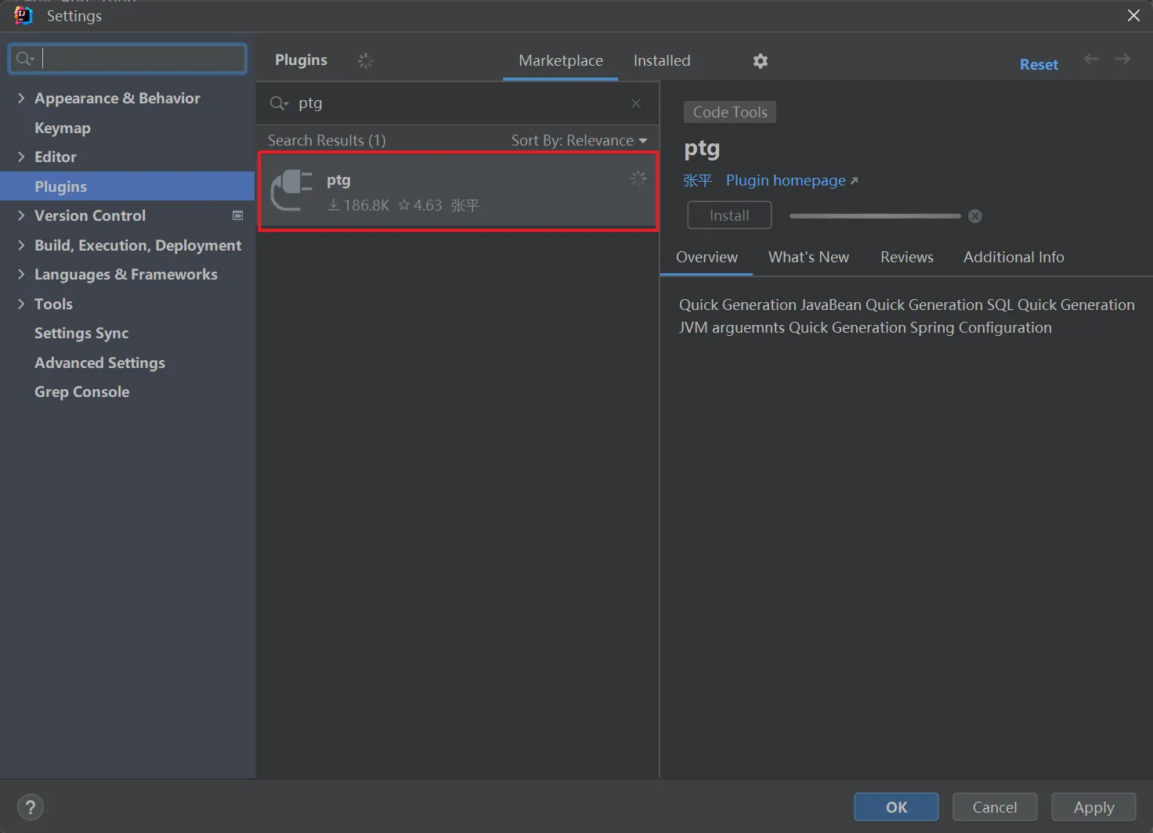Open the help question mark button
Screen dimensions: 1153x833
pyautogui.click(x=31, y=807)
